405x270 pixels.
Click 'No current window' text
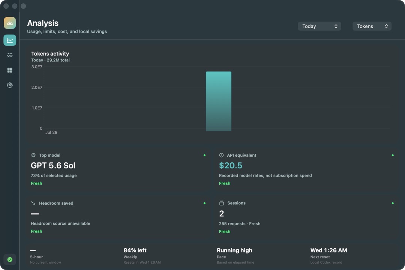45,262
